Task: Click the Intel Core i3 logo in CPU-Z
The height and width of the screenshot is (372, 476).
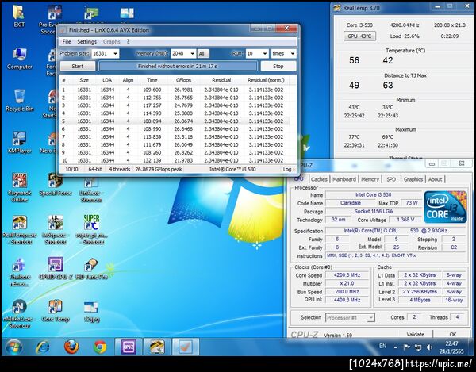Action: pyautogui.click(x=445, y=207)
